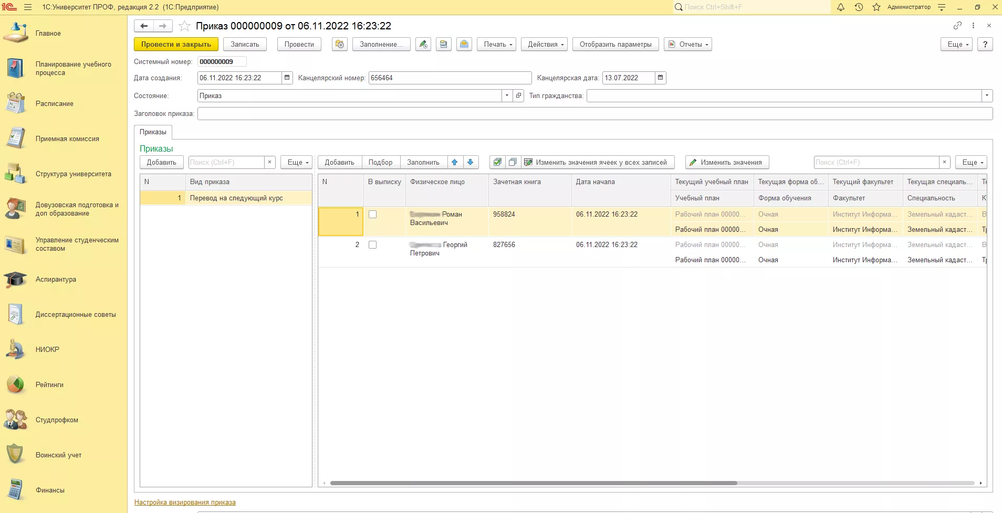1002x513 pixels.
Task: Click the Подбор button
Action: 381,163
